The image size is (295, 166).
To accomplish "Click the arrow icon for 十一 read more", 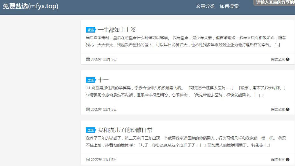I will point(288,109).
